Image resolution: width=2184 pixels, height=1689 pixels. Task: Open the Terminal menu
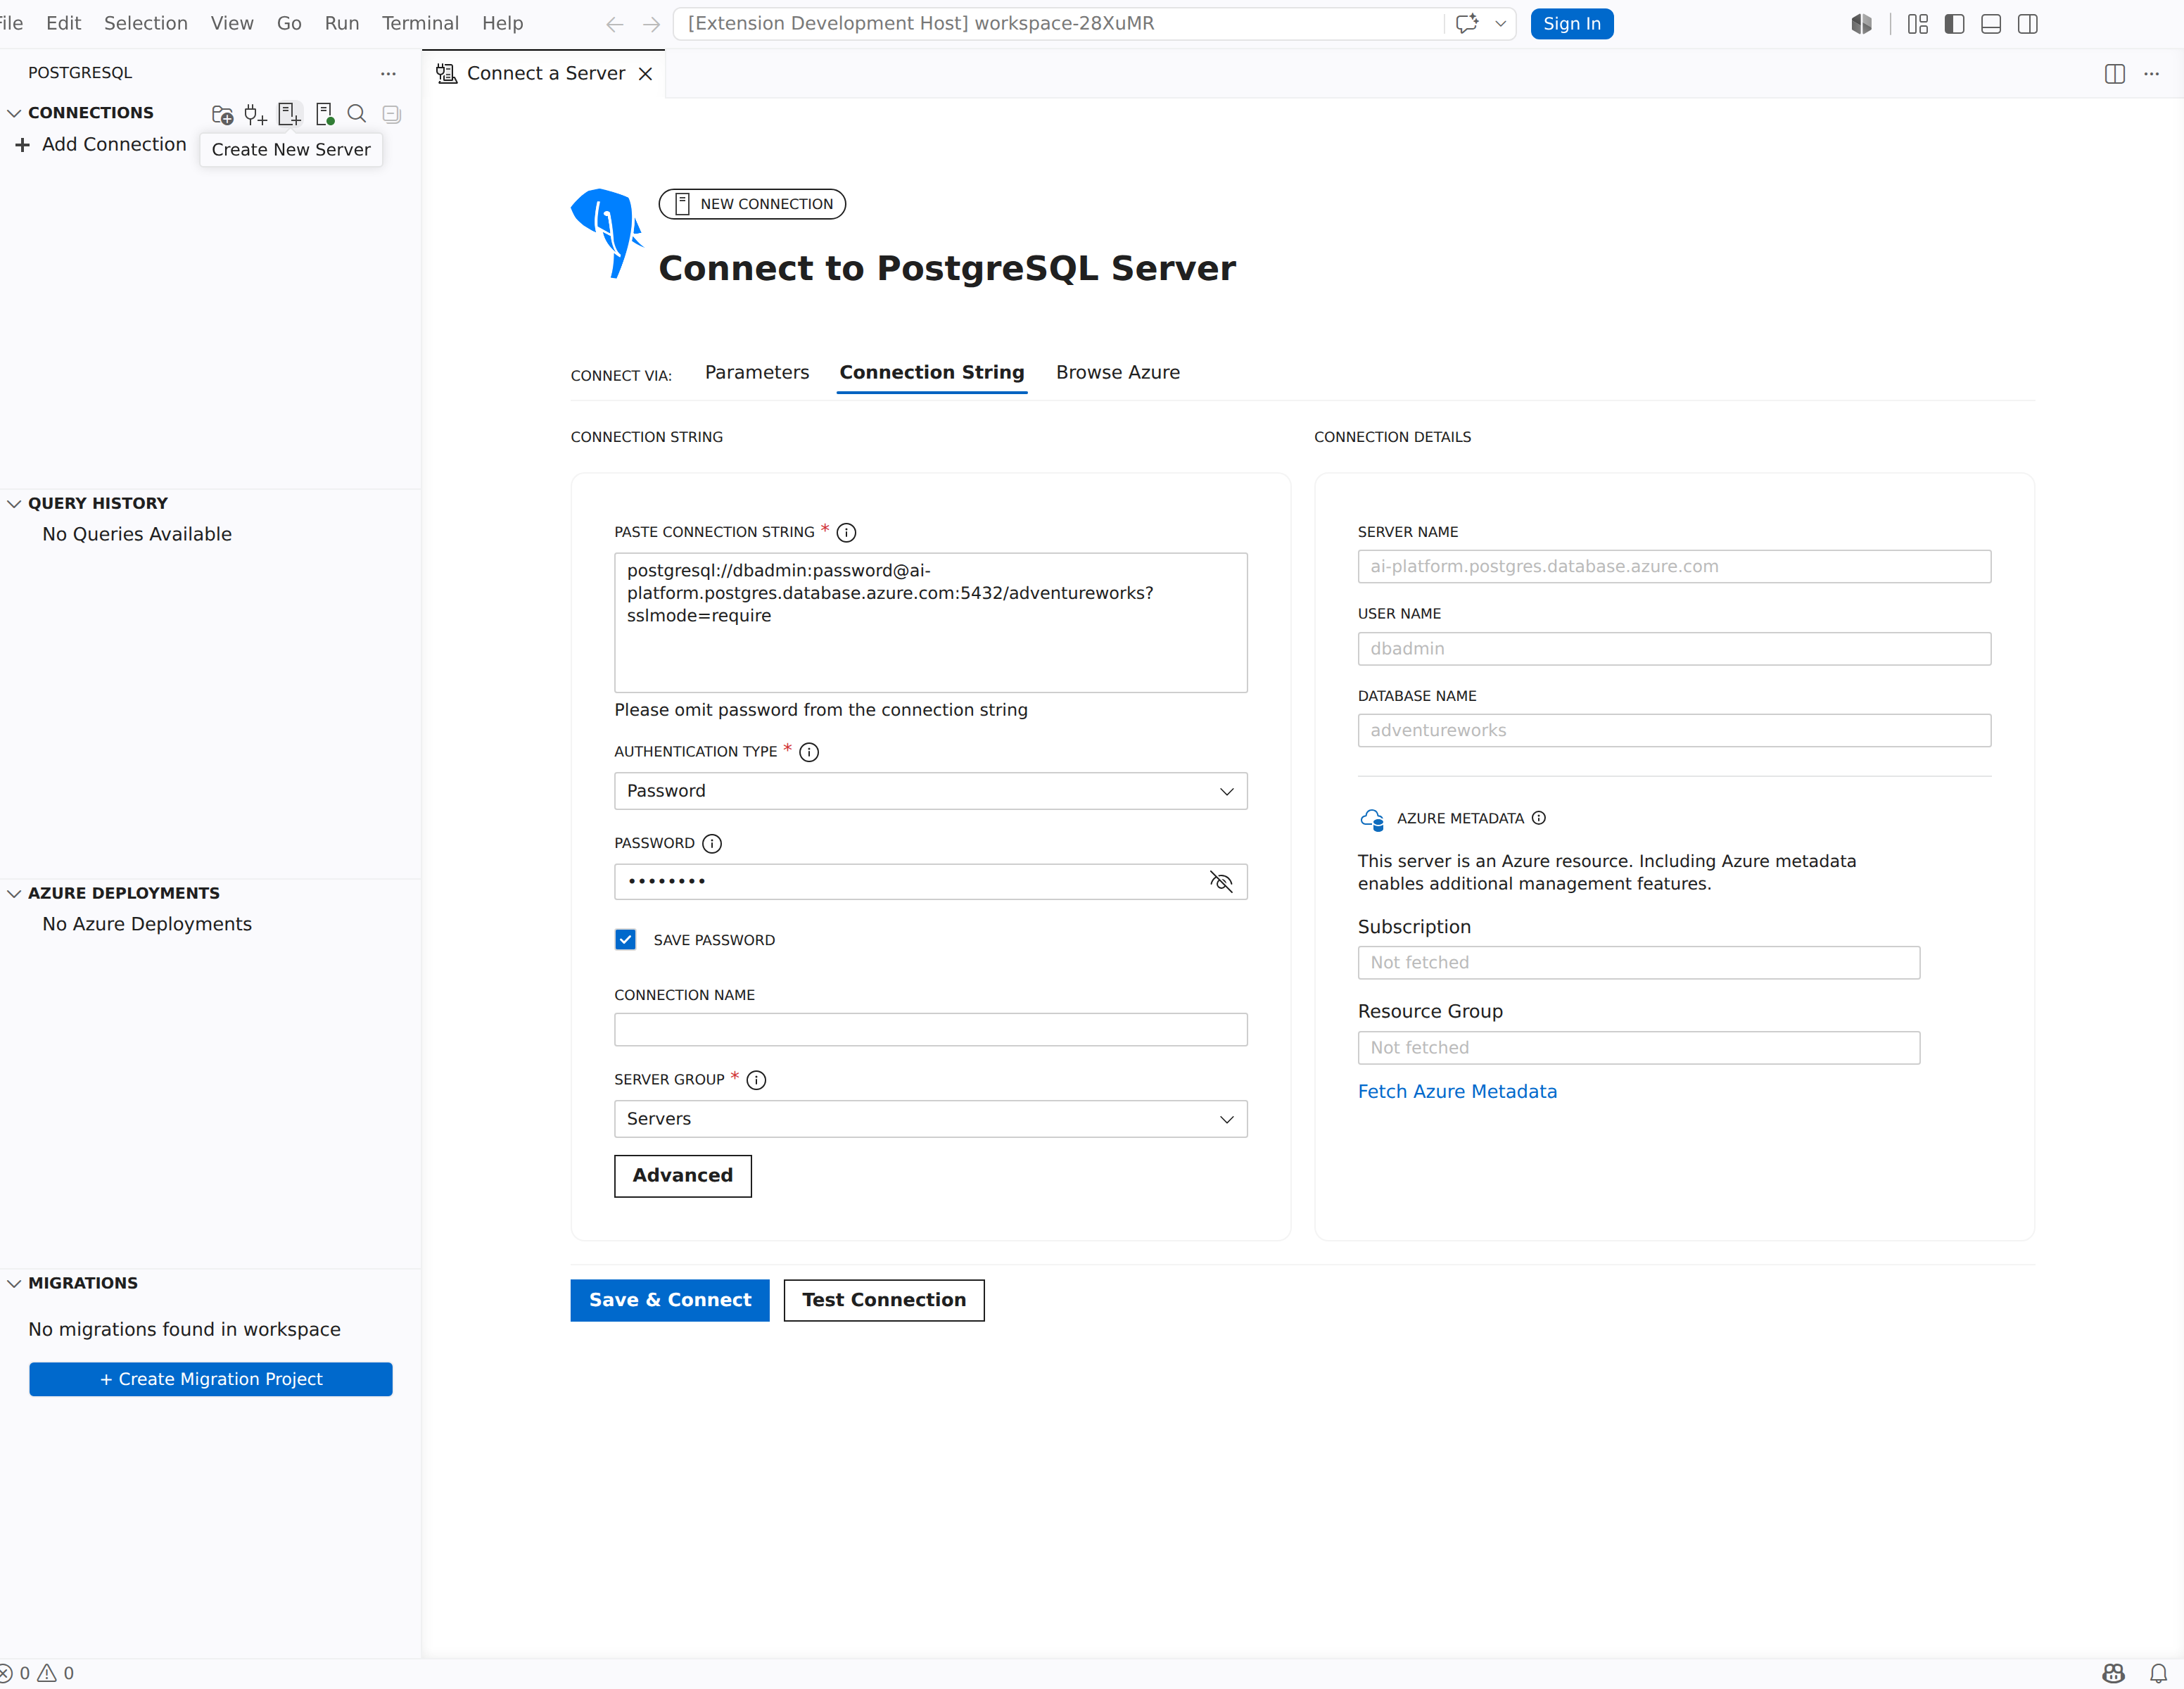(420, 23)
